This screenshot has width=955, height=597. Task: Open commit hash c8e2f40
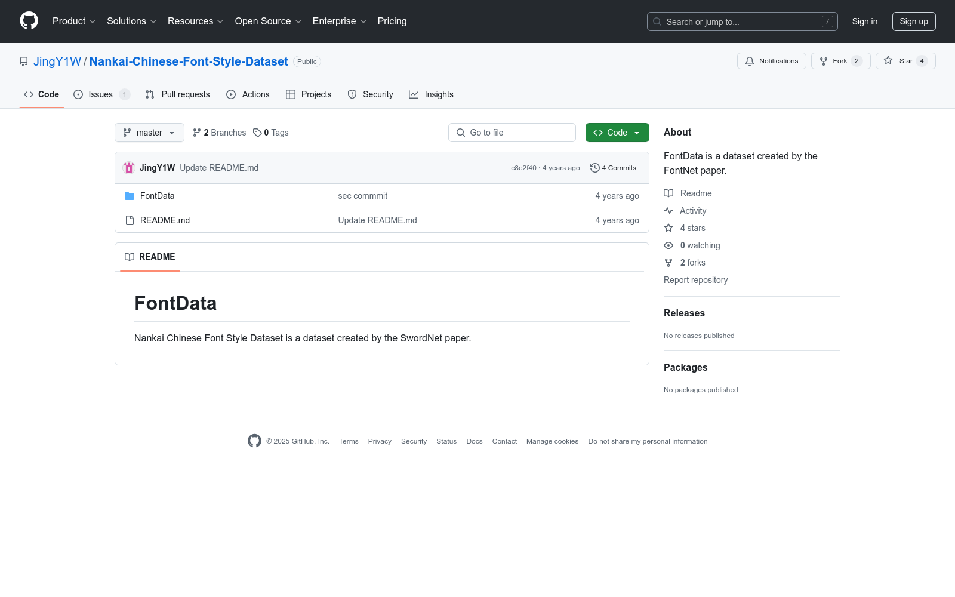[523, 168]
